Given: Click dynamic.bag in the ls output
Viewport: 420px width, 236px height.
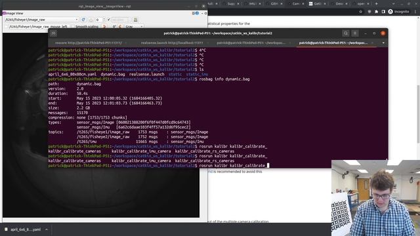Looking at the screenshot, I should [112, 74].
